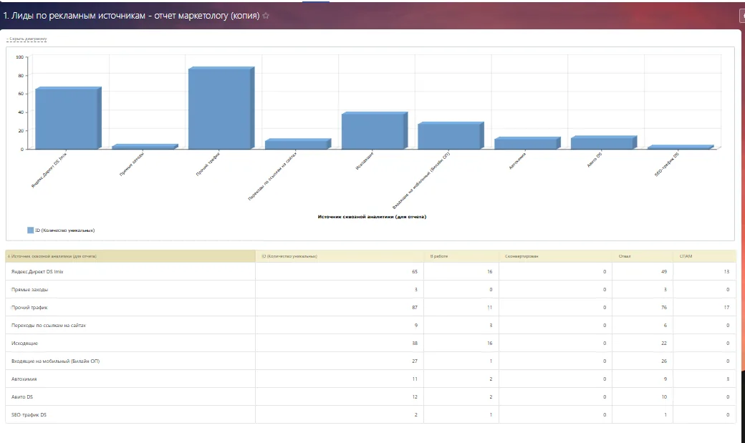Screen dimensions: 745x443
Task: Sort by 'ID (Количество уникальных)' column header
Action: 289,256
